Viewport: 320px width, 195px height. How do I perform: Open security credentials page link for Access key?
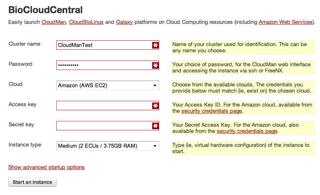click(x=212, y=111)
